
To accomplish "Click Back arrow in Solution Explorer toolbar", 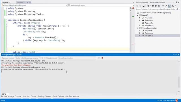I will [137, 6].
